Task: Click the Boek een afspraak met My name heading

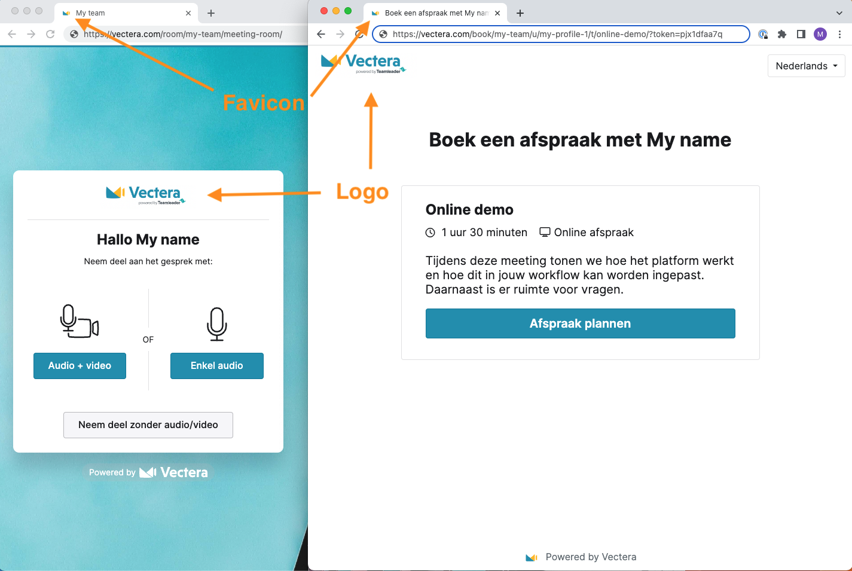Action: pyautogui.click(x=580, y=140)
